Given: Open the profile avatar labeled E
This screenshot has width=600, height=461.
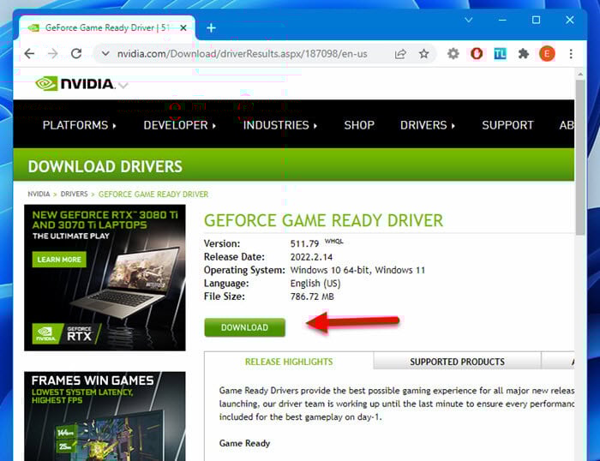Looking at the screenshot, I should tap(547, 54).
